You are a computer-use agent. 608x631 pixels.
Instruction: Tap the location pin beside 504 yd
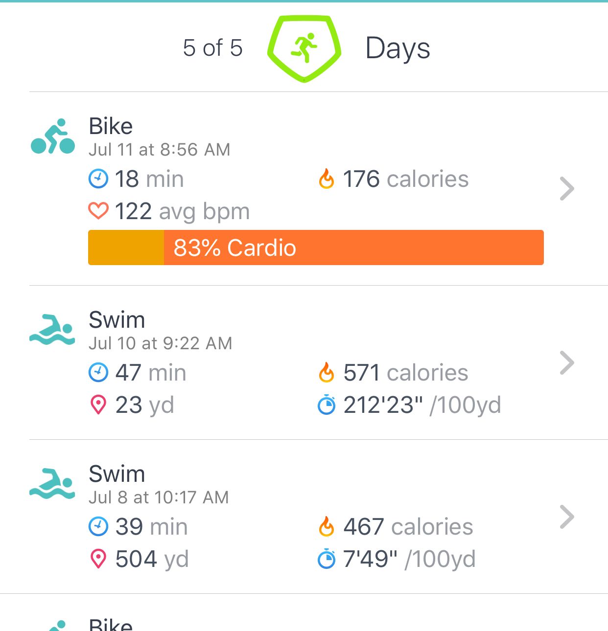pyautogui.click(x=98, y=559)
